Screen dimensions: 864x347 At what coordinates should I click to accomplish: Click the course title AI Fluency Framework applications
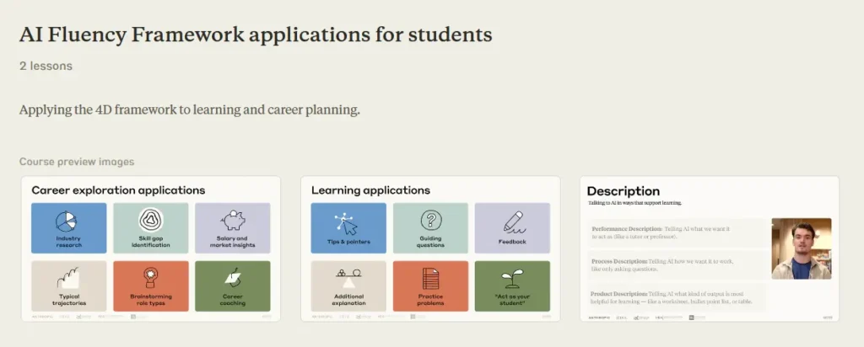point(256,35)
